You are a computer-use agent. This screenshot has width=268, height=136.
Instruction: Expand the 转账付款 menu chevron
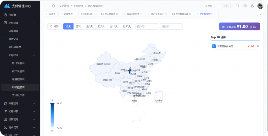[34, 111]
